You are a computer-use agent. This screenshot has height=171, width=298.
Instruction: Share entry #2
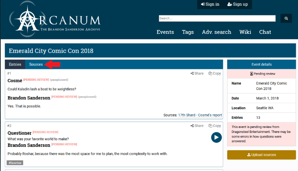coord(197,126)
